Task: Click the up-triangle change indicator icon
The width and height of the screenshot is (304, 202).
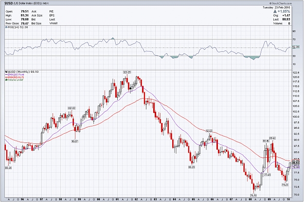Action: 275,12
